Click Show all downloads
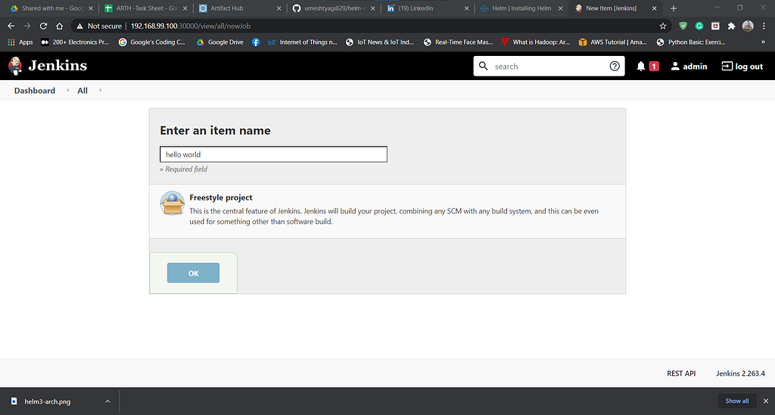The width and height of the screenshot is (775, 415). [x=737, y=401]
